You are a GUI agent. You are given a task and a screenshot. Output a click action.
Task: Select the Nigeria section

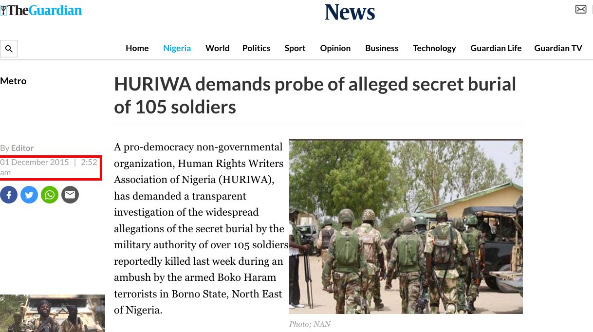177,48
